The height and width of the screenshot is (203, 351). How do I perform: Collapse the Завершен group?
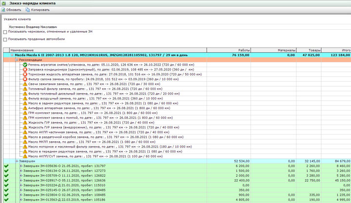(17, 161)
